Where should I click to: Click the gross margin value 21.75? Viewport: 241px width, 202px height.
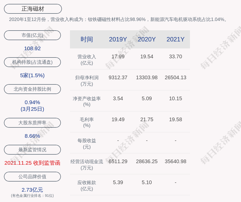[147, 119]
